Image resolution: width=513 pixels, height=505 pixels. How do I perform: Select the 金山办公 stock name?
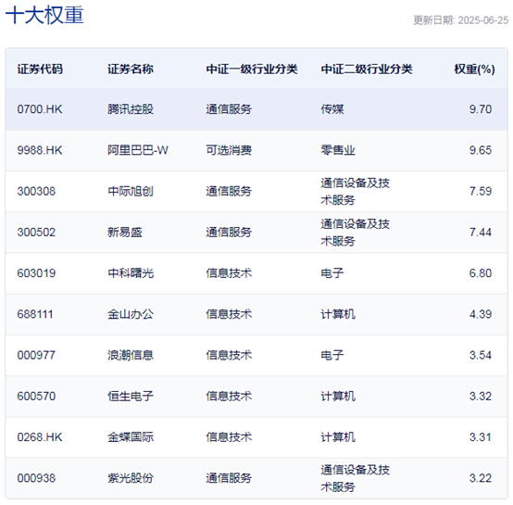point(131,314)
